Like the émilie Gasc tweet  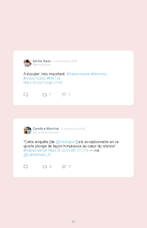click(64, 95)
